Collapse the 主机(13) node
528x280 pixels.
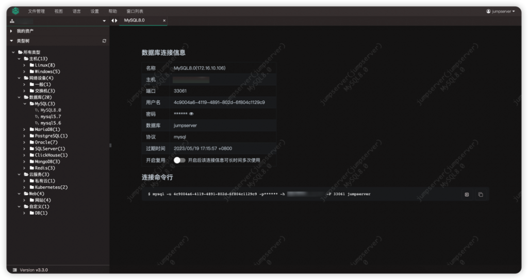coord(19,59)
